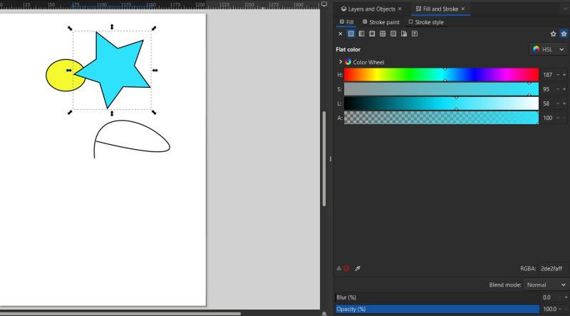The image size is (570, 316).
Task: Click the Hue value field showing 187
Action: pos(547,75)
